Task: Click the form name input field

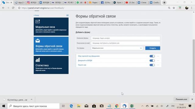Action: pos(126,38)
